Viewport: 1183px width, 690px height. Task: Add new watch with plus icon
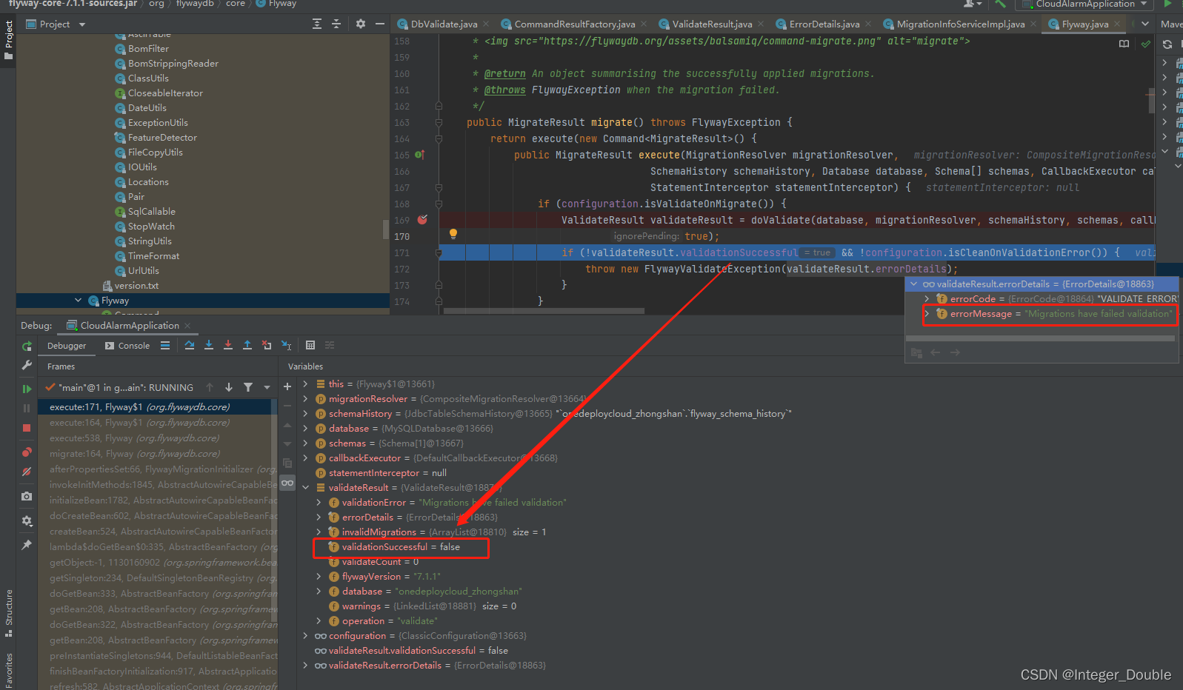(x=287, y=386)
